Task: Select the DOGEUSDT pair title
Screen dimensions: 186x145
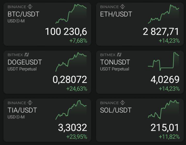Action: pos(25,62)
